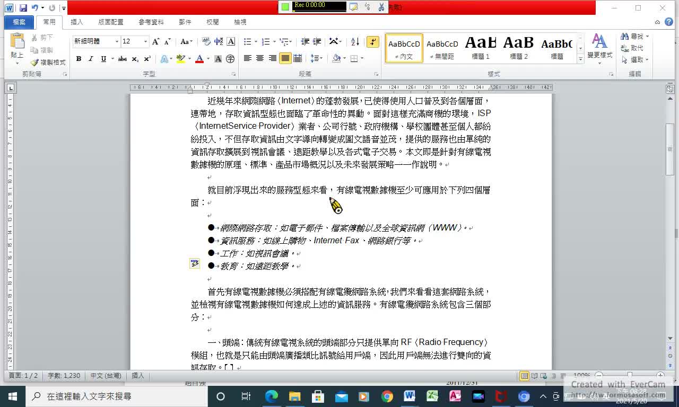Toggle Align Left paragraph alignment

pos(247,58)
